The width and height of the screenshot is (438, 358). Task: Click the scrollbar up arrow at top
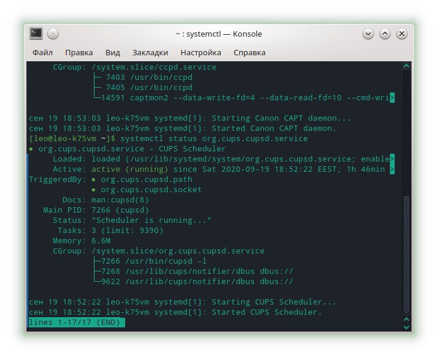[407, 66]
